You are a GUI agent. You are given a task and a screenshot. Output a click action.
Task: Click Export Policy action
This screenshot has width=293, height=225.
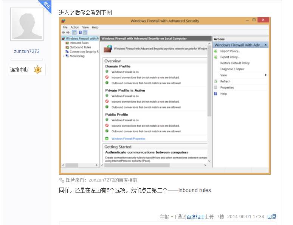click(229, 57)
